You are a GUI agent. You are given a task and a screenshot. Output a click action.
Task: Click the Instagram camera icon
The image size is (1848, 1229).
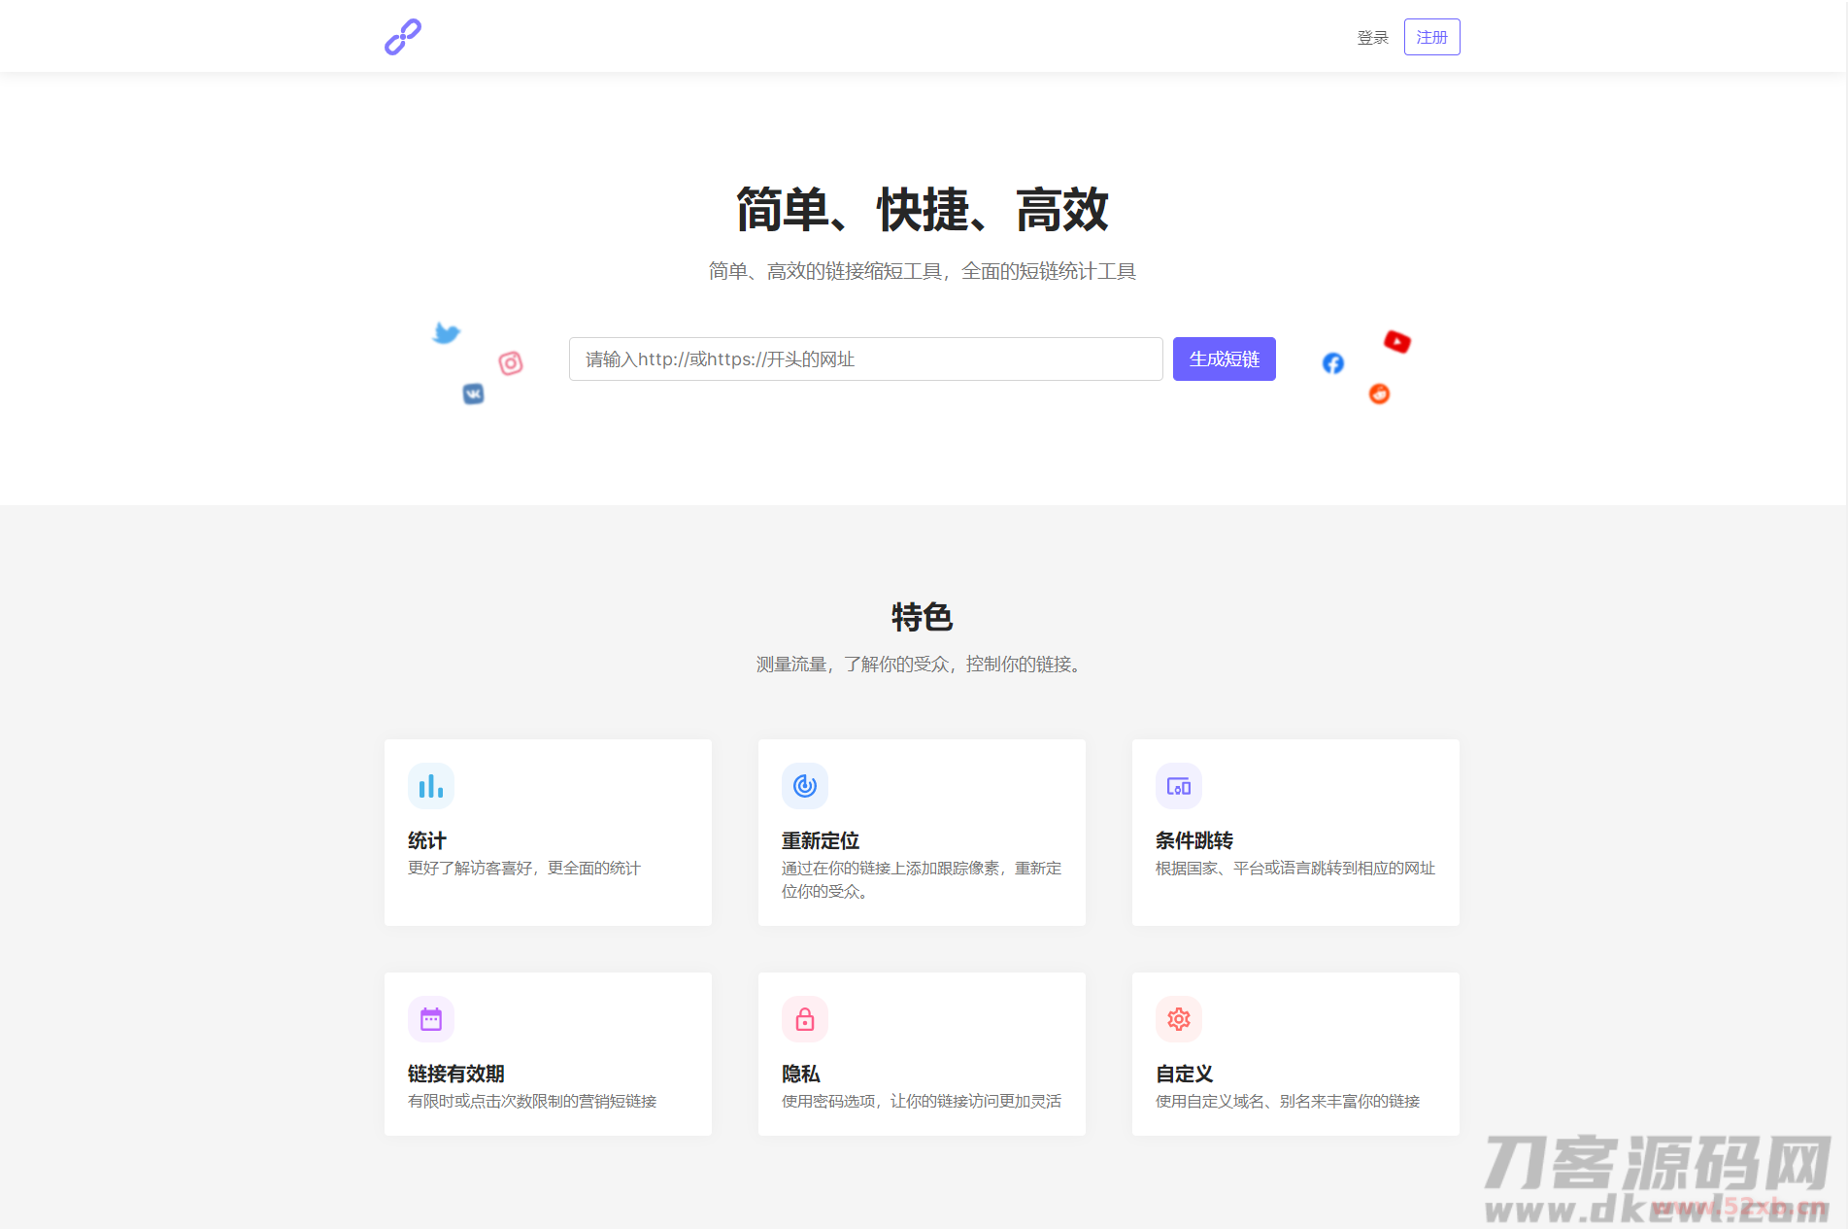click(x=511, y=363)
